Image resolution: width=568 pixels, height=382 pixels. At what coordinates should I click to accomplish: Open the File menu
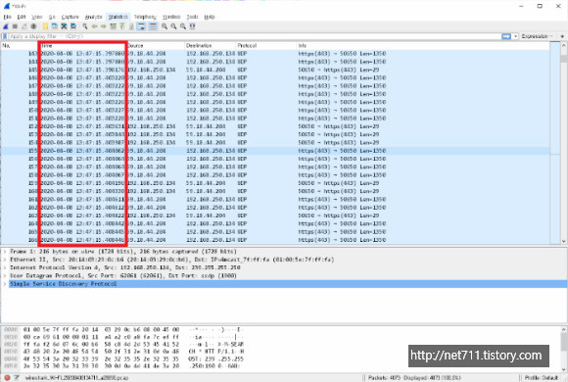(x=7, y=17)
